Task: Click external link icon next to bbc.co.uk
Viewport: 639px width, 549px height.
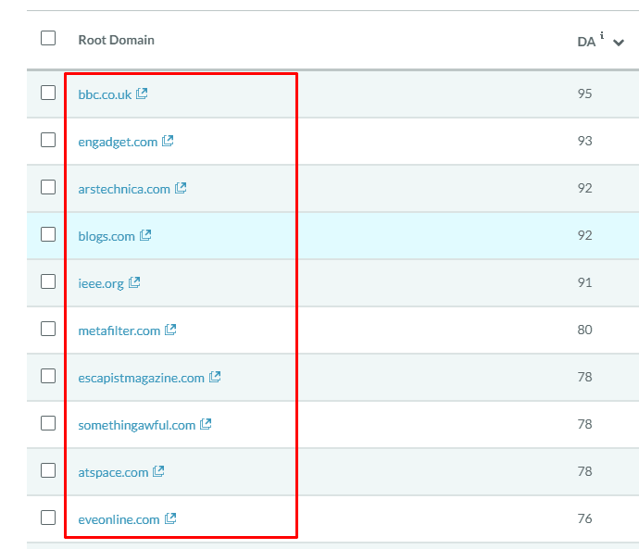Action: (142, 94)
